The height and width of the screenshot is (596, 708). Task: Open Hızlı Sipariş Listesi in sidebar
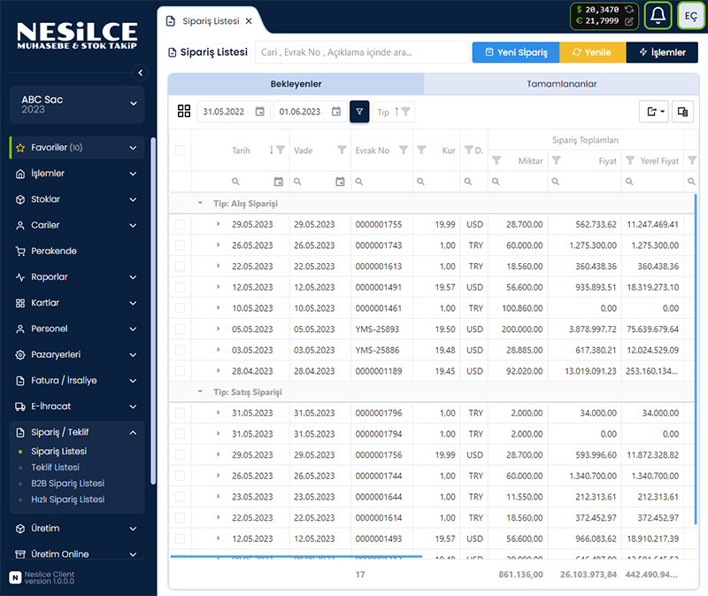68,499
